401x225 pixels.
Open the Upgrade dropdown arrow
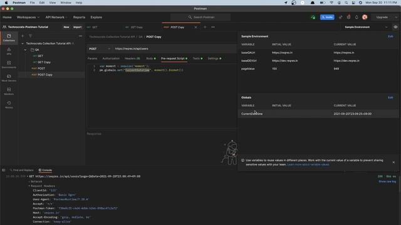(x=396, y=17)
